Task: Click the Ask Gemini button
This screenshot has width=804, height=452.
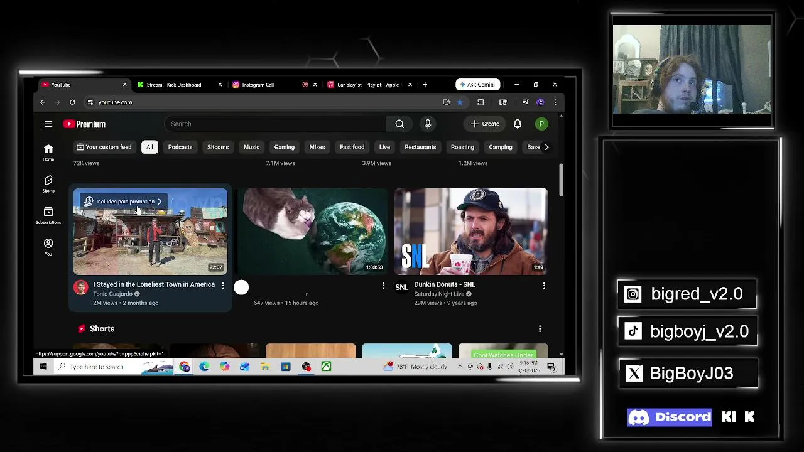Action: 477,85
